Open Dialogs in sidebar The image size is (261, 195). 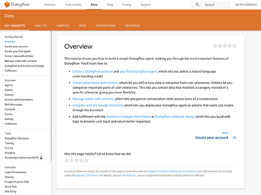click(9, 119)
